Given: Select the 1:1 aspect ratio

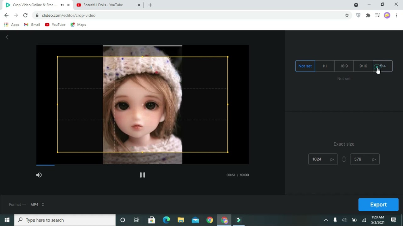Looking at the screenshot, I should [325, 66].
